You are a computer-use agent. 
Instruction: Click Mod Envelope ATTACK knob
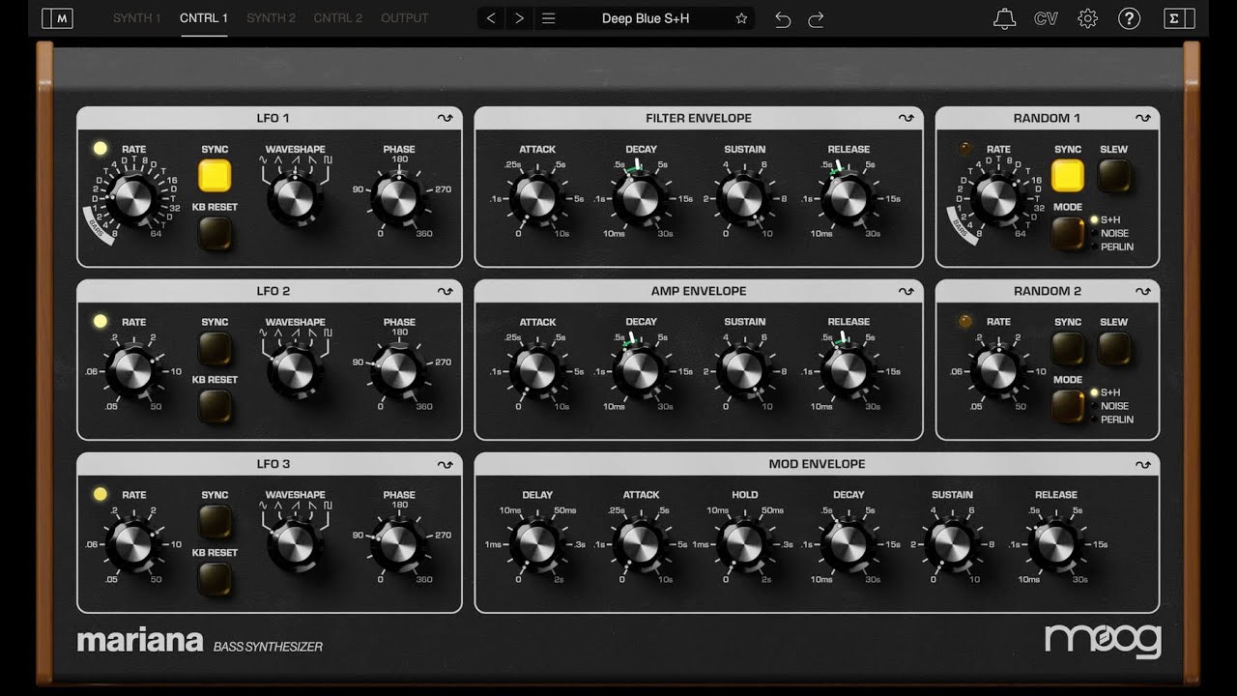[641, 544]
